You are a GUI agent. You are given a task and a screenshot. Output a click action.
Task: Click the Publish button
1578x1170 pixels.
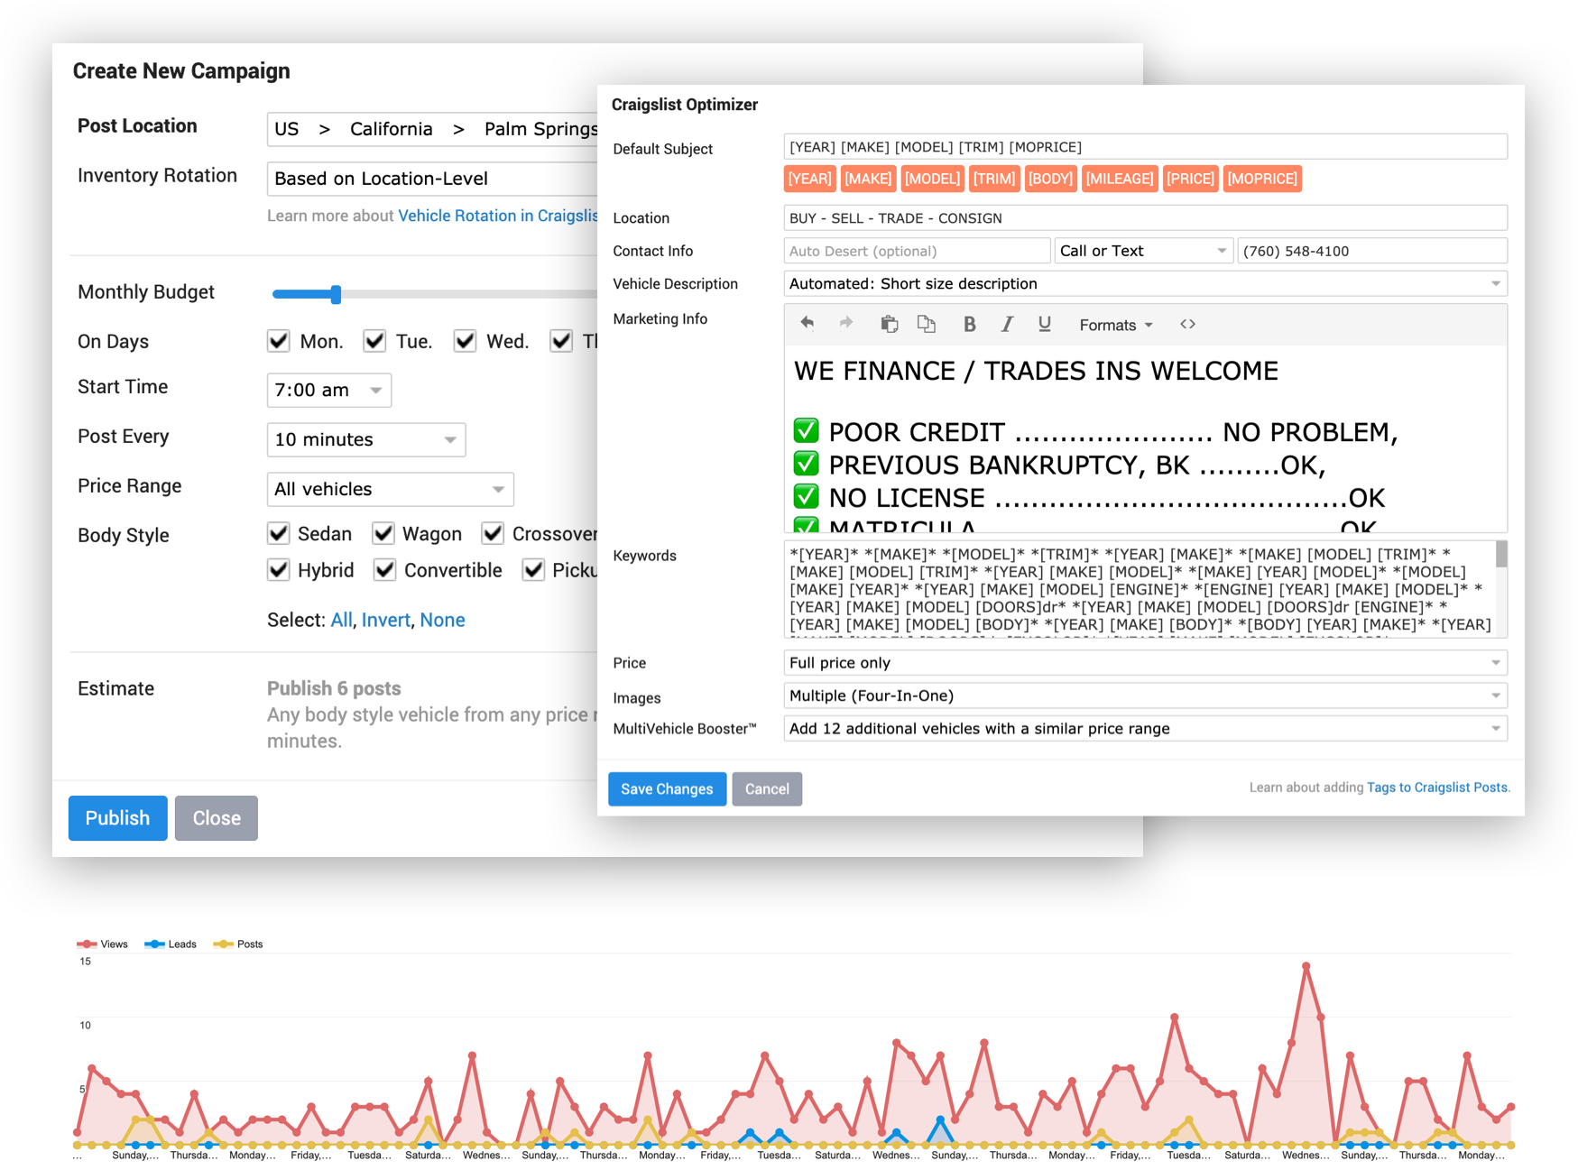coord(118,818)
